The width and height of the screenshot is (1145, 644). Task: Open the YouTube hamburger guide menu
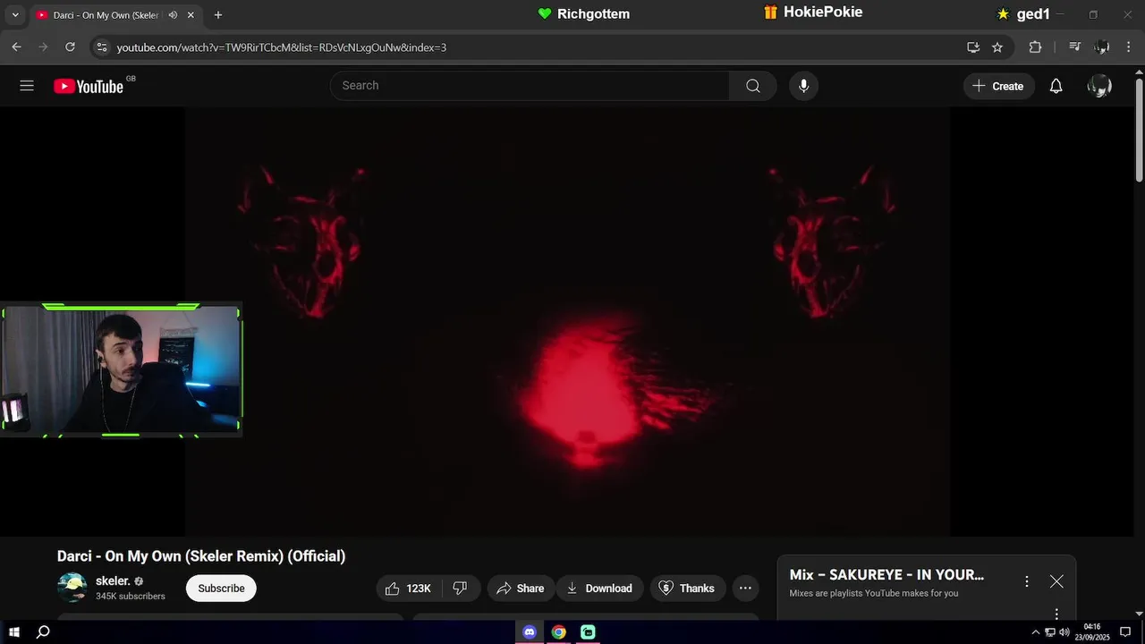click(27, 86)
